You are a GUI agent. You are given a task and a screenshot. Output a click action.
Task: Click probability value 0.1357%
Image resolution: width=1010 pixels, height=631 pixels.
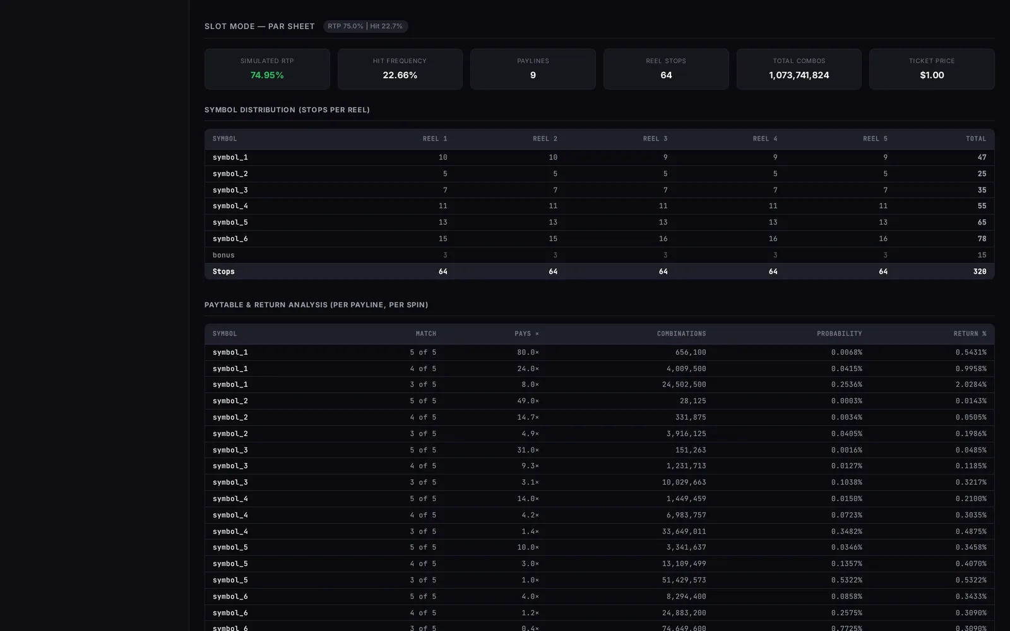point(847,563)
